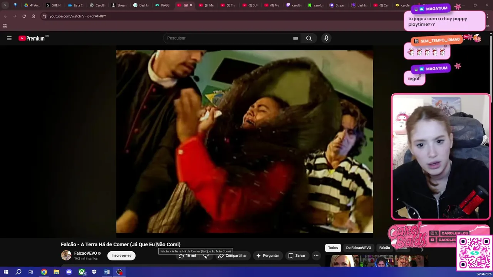Image resolution: width=493 pixels, height=277 pixels.
Task: Click the magnifier search button on YouTube
Action: click(309, 38)
